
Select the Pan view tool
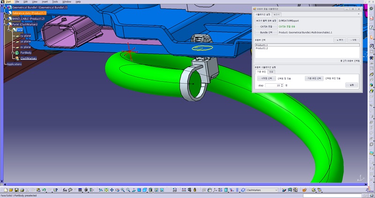point(112,190)
